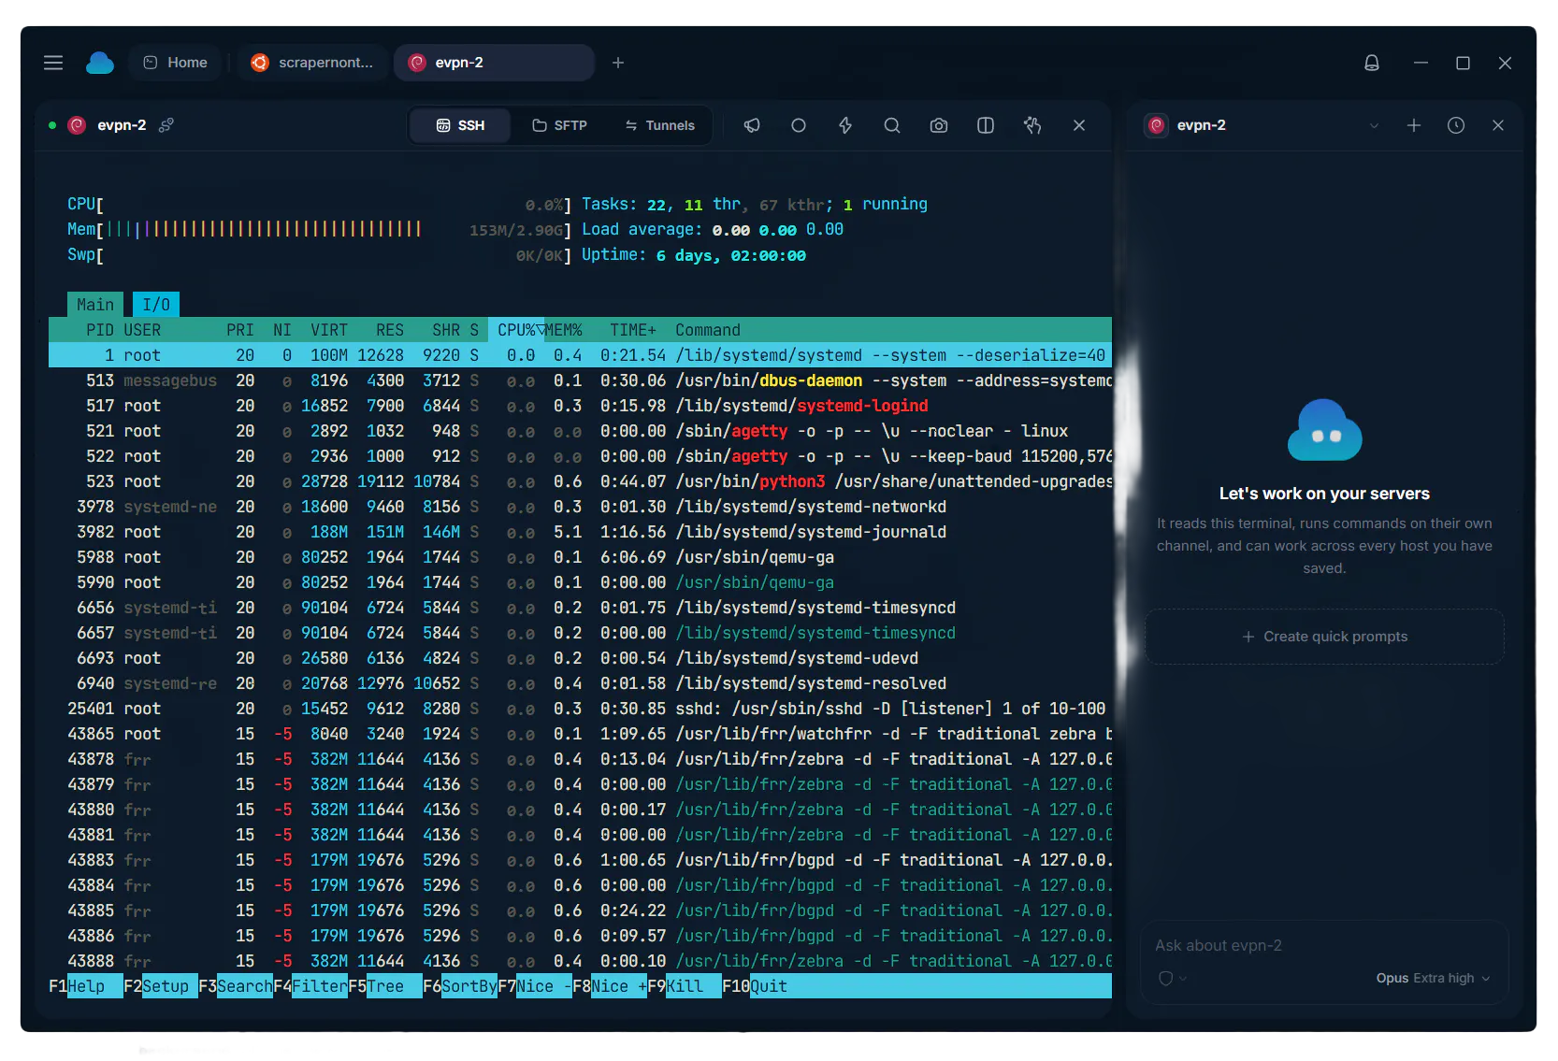This screenshot has width=1558, height=1061.
Task: Open terminal search magnifier
Action: [892, 125]
